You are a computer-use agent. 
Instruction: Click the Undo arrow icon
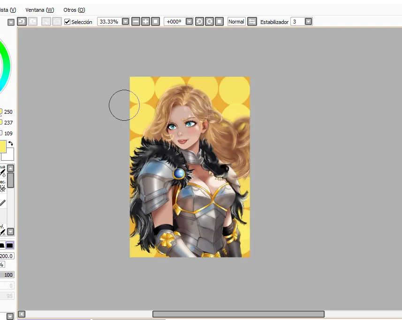pyautogui.click(x=22, y=22)
